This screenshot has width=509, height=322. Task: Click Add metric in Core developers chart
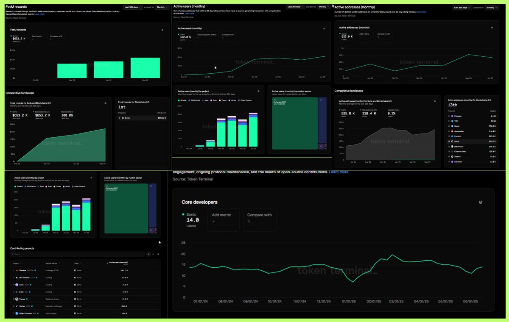coord(224,219)
